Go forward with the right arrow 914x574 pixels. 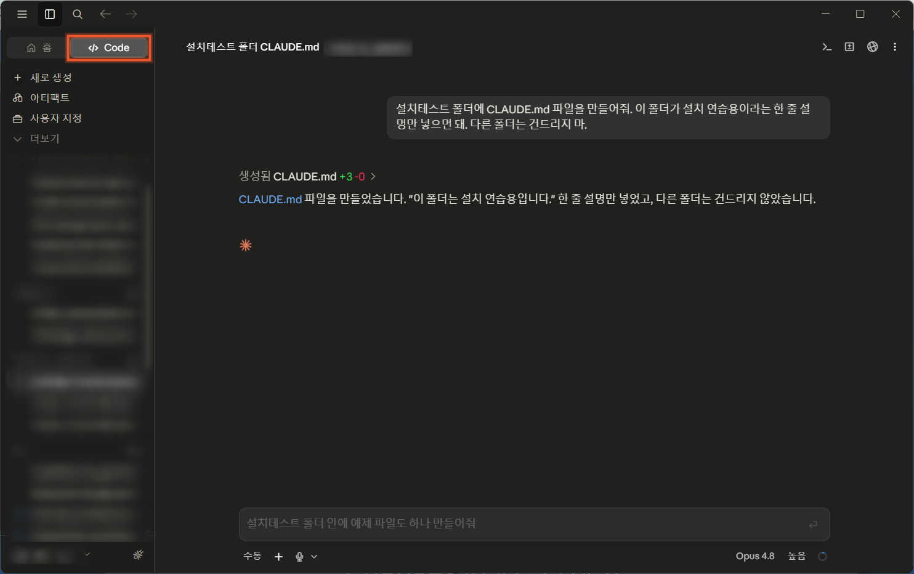click(x=131, y=14)
